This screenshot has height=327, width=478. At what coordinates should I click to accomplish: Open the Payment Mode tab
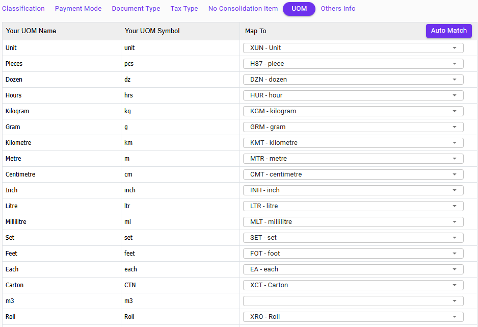pos(78,9)
